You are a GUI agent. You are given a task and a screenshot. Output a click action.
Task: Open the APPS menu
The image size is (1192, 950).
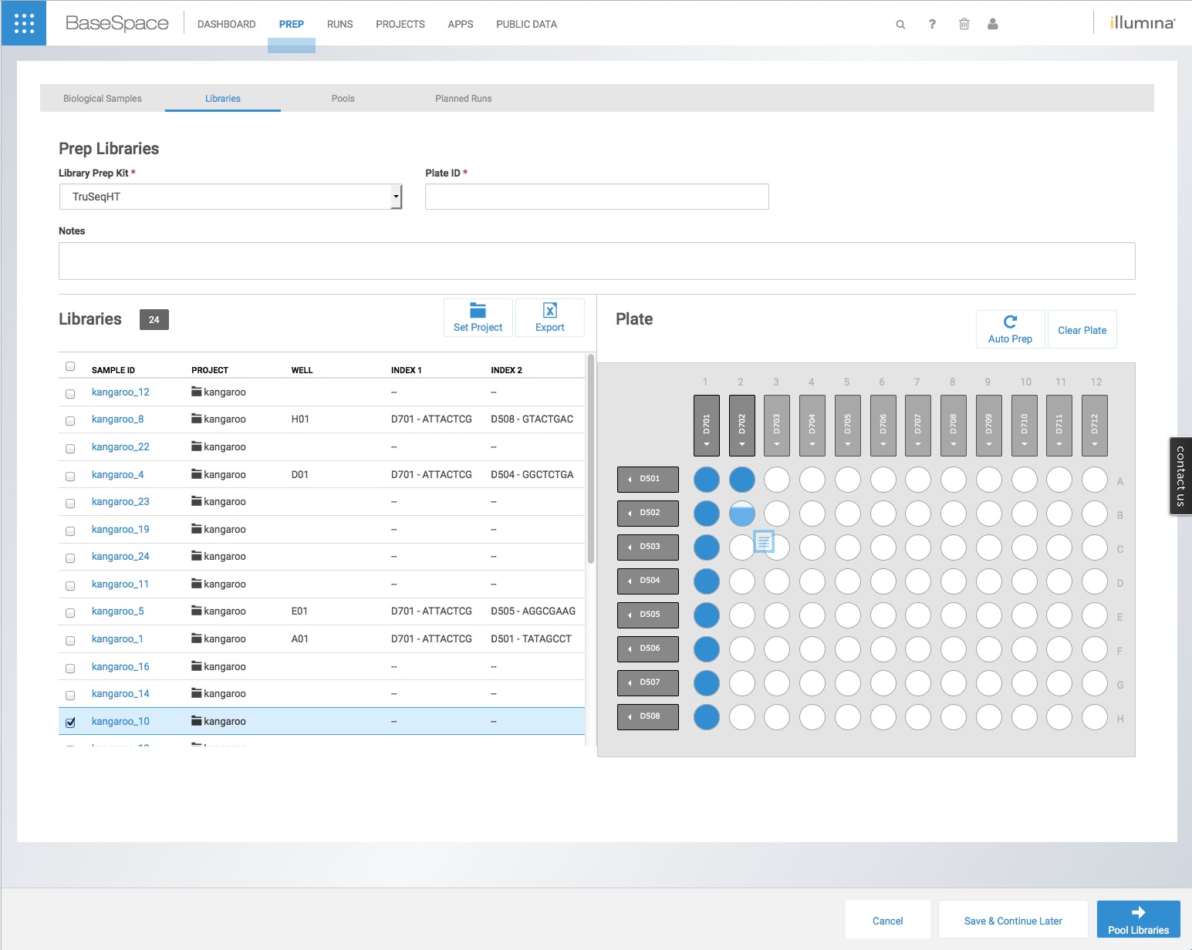tap(461, 24)
